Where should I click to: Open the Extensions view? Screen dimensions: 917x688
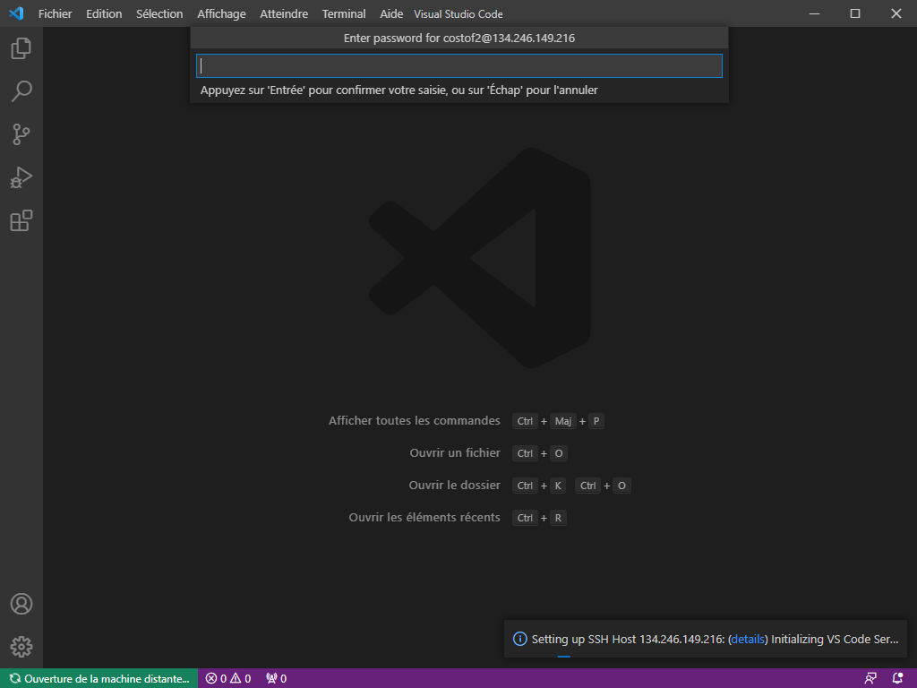pos(21,220)
